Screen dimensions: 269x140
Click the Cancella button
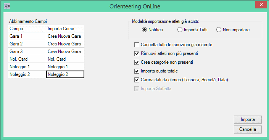(x=248, y=129)
